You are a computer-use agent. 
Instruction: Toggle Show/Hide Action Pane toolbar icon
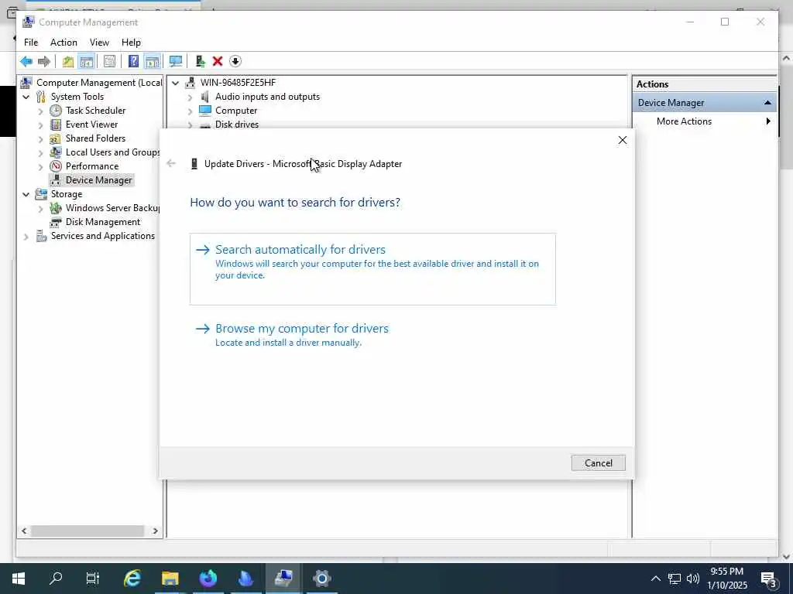click(x=153, y=62)
